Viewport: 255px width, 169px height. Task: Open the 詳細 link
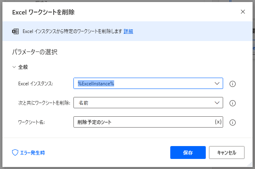pyautogui.click(x=128, y=31)
